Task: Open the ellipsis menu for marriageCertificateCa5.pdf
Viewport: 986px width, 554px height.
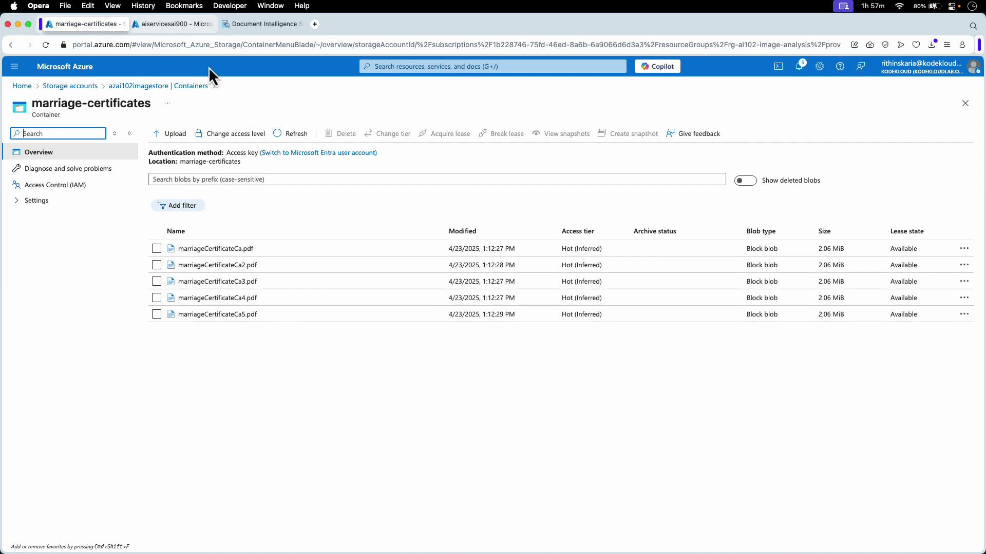Action: [x=964, y=314]
